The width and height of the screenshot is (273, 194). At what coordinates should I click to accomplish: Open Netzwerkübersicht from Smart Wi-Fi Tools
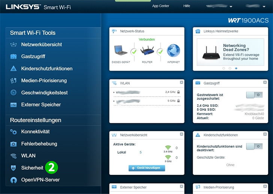(x=41, y=45)
